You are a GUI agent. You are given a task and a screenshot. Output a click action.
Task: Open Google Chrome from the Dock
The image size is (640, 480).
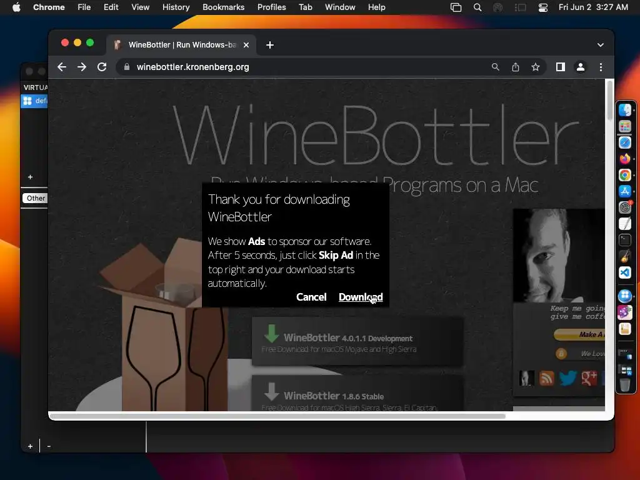(x=625, y=175)
